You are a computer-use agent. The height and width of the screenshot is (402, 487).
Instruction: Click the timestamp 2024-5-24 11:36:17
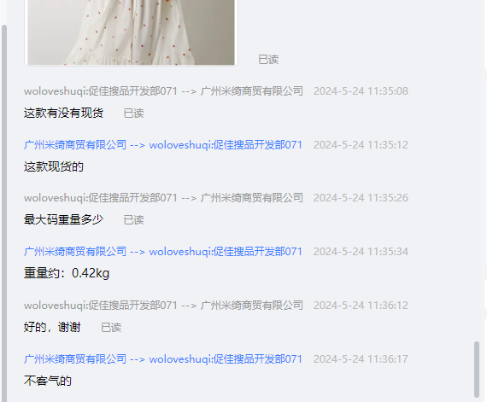(361, 359)
